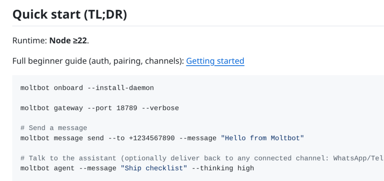Click the "# Send a message" comment
The image size is (384, 181).
point(54,128)
